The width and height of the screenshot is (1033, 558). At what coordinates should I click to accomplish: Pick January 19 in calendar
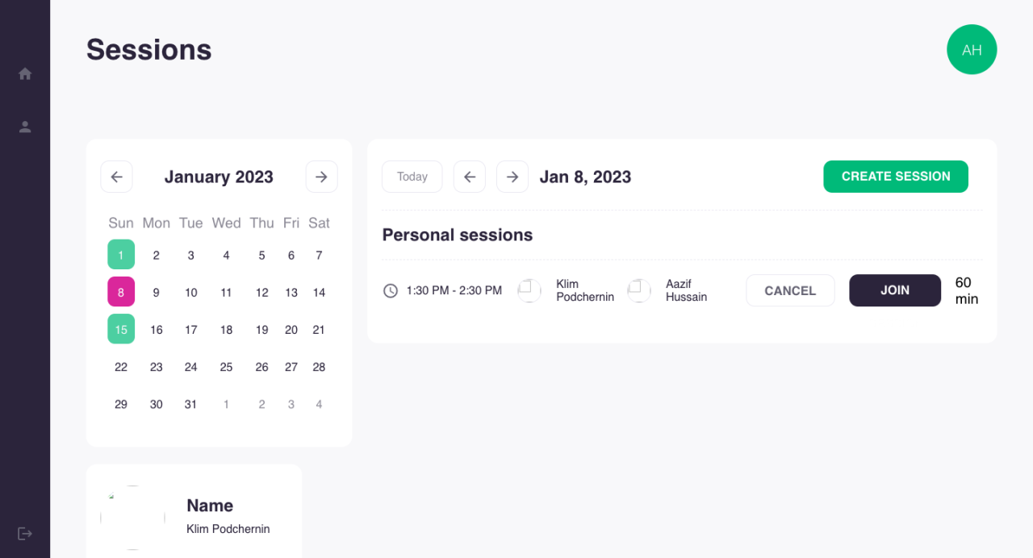click(x=261, y=330)
